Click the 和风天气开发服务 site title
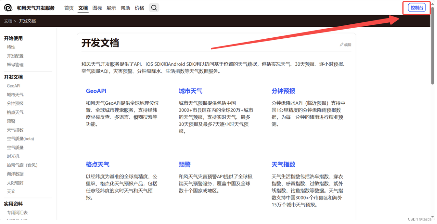Screen dimensions: 437x224 tap(36, 8)
